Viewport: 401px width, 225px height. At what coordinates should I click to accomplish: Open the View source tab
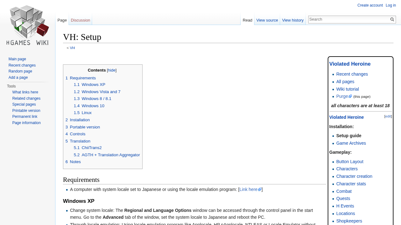pos(267,20)
